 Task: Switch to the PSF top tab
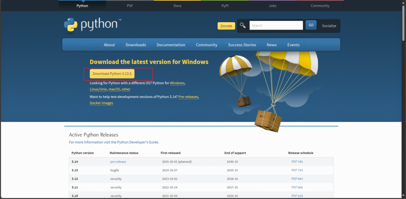(130, 6)
